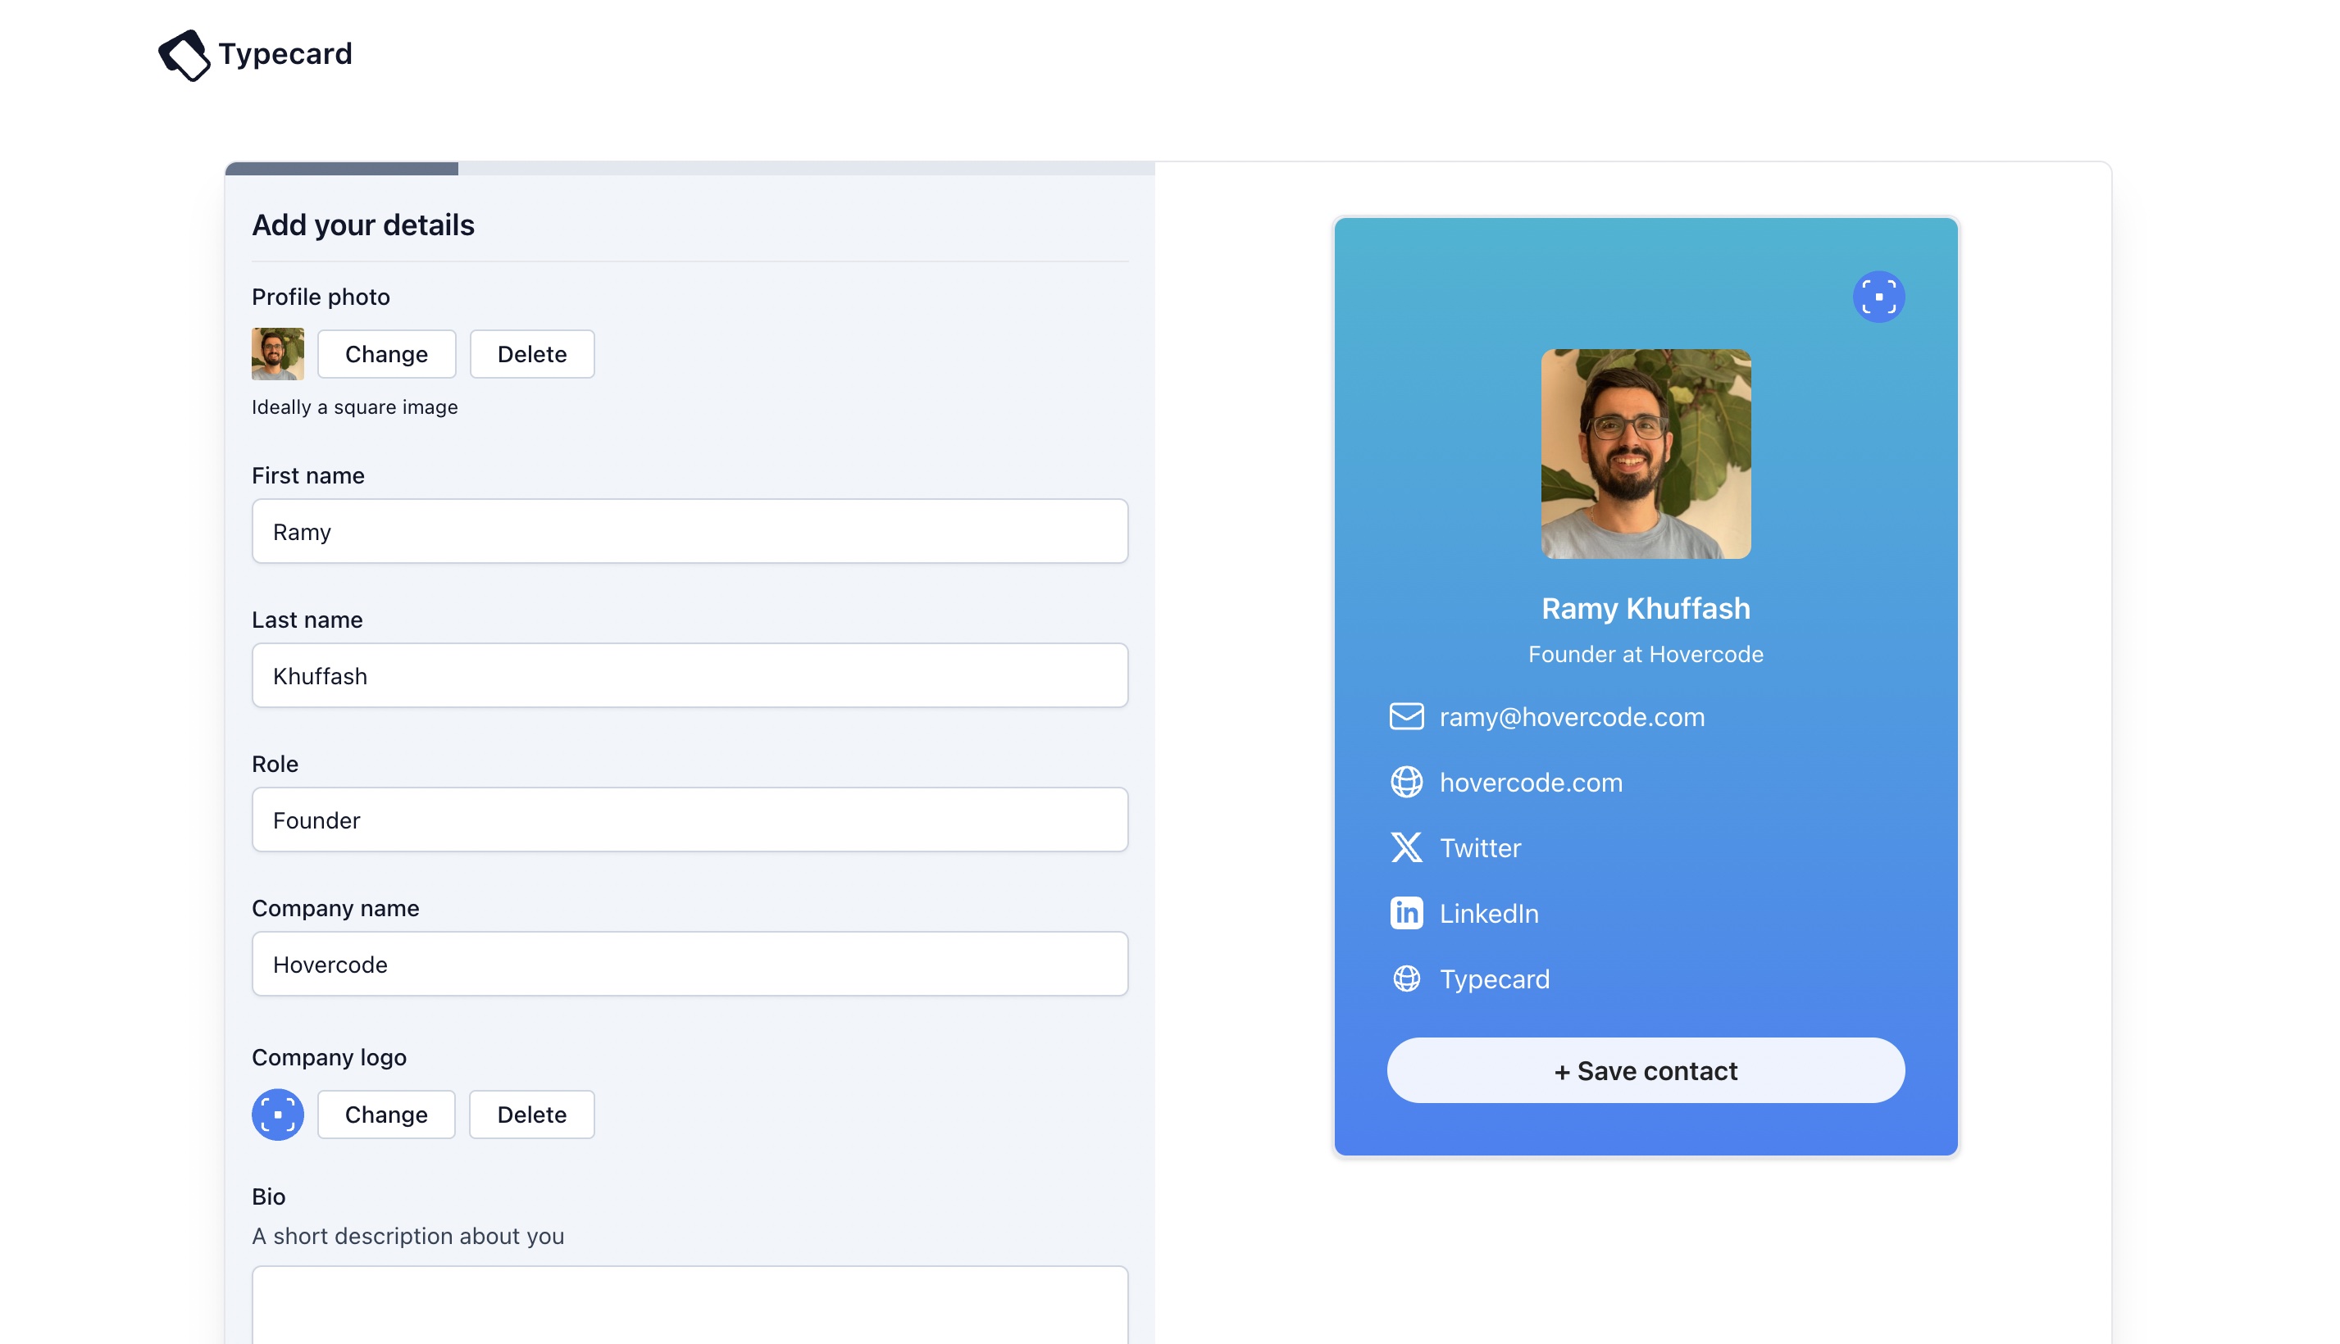
Task: Click the globe icon beside hovercode.com
Action: 1405,782
